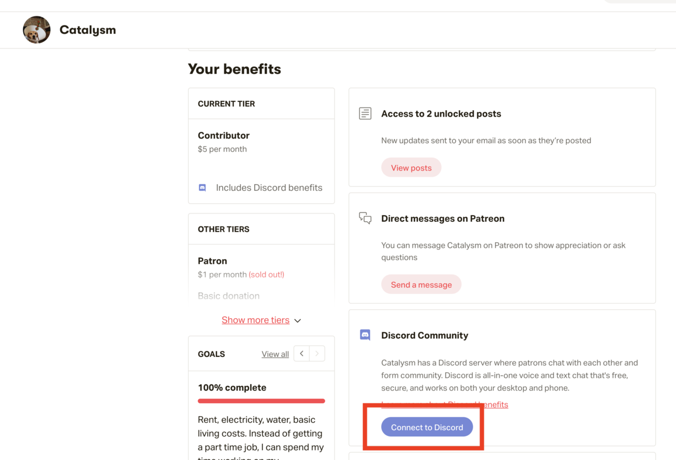Click the Access to 2 unlocked posts heading
This screenshot has width=676, height=460.
pos(441,114)
